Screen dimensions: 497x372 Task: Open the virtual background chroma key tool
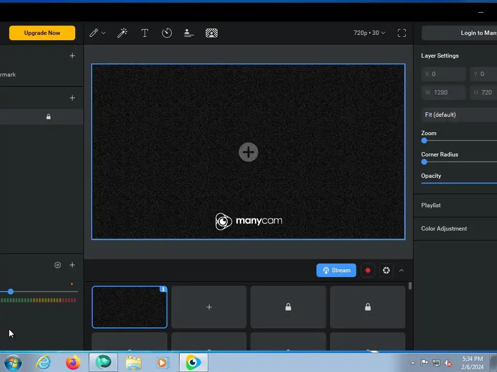212,33
